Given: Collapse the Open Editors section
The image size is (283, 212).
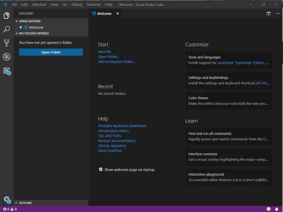Looking at the screenshot, I should point(16,21).
